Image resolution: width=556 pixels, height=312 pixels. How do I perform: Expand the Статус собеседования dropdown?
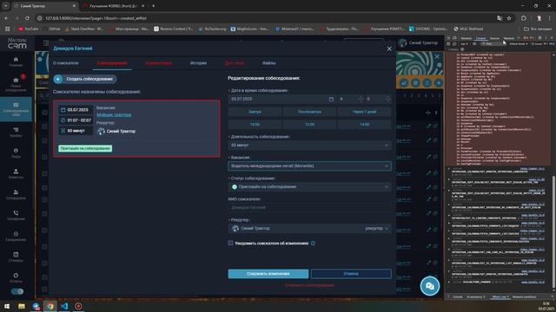coord(309,187)
